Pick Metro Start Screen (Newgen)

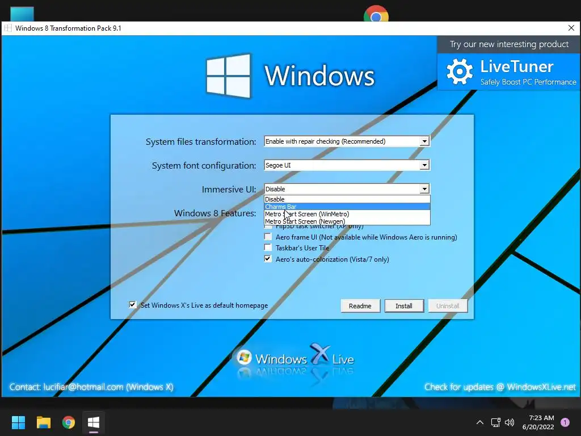pos(347,221)
